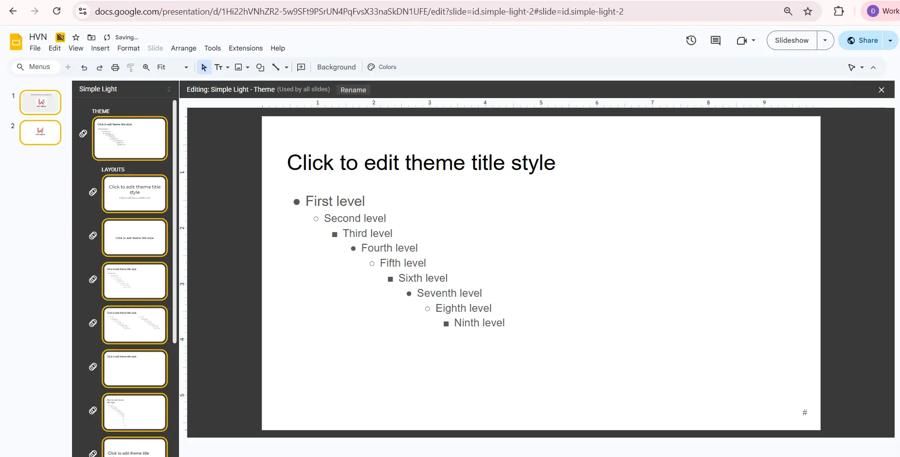The image size is (900, 457).
Task: Collapse the toolbar with the up chevron
Action: point(873,68)
